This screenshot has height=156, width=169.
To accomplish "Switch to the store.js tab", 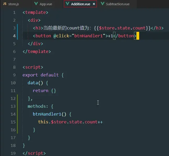I will point(11,4).
